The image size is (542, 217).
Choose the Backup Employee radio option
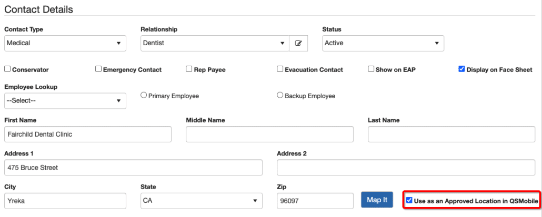point(280,96)
